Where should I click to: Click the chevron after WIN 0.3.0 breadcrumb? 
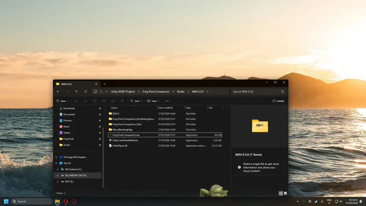208,92
